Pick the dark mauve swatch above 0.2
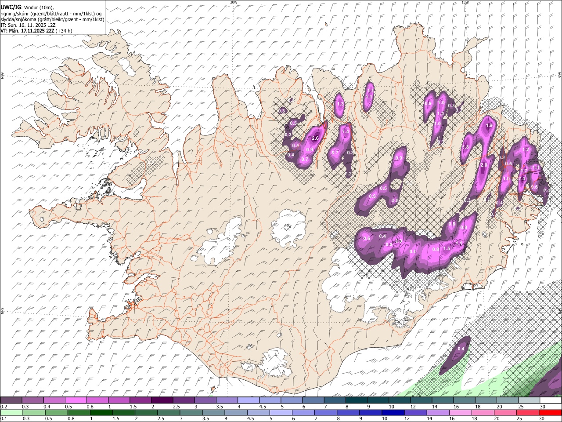Viewport: 562px width, 422px height. tap(11, 400)
